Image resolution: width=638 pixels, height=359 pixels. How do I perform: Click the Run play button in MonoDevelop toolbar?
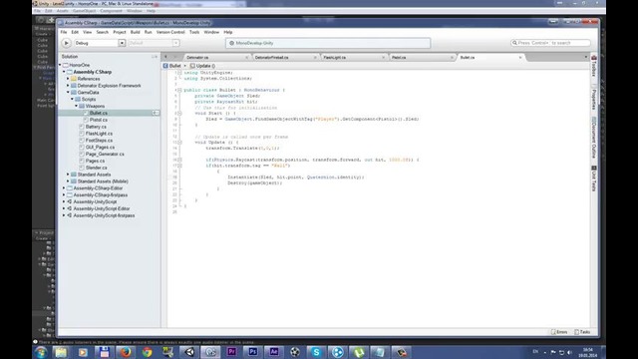pyautogui.click(x=66, y=43)
